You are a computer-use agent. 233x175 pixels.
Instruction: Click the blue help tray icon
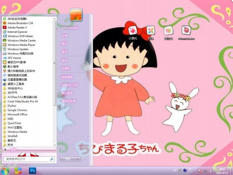(x=185, y=170)
